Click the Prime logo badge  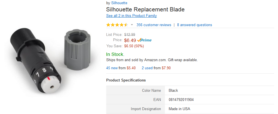click(x=144, y=40)
